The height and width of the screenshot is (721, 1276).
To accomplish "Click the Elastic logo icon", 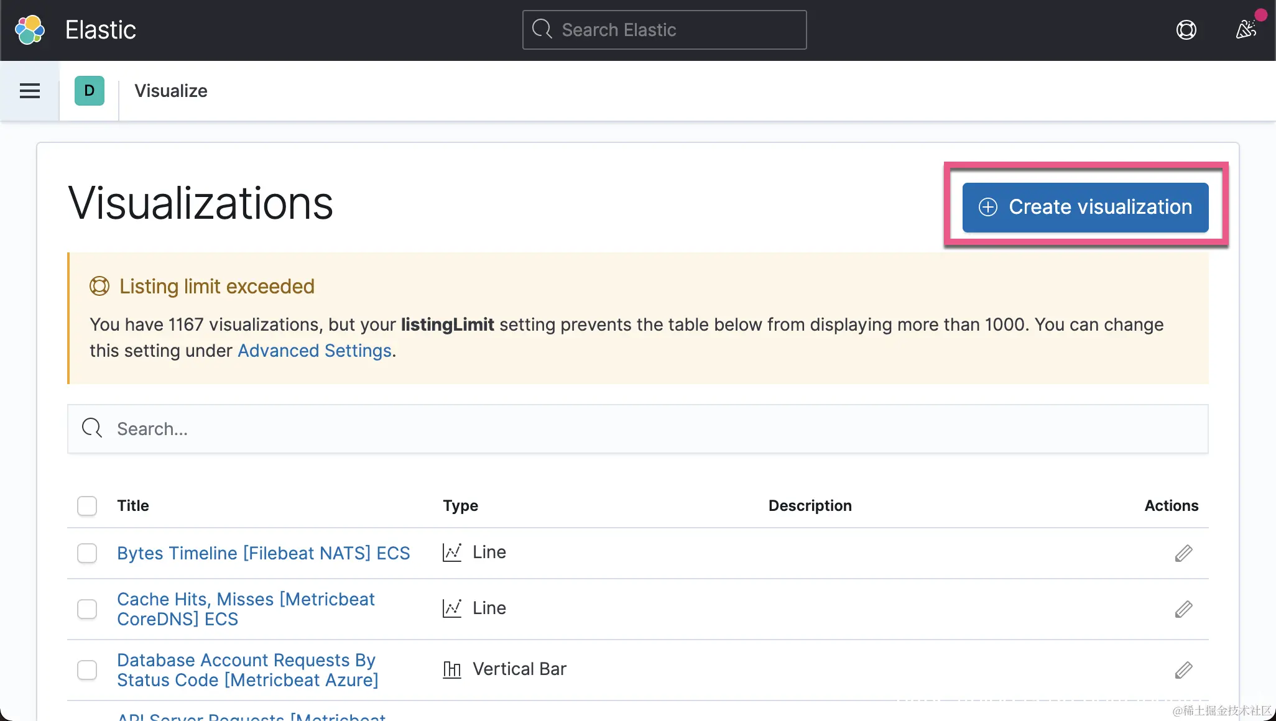I will click(x=30, y=30).
